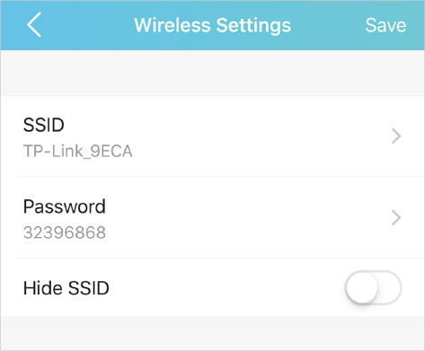Save the wireless settings

pos(385,25)
